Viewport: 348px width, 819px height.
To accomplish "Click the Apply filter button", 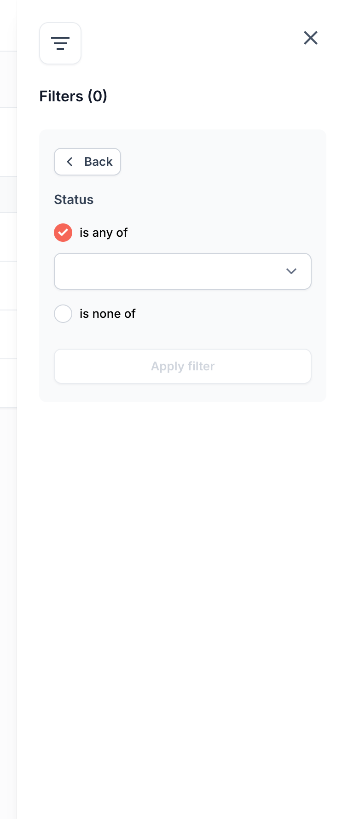I will 183,366.
